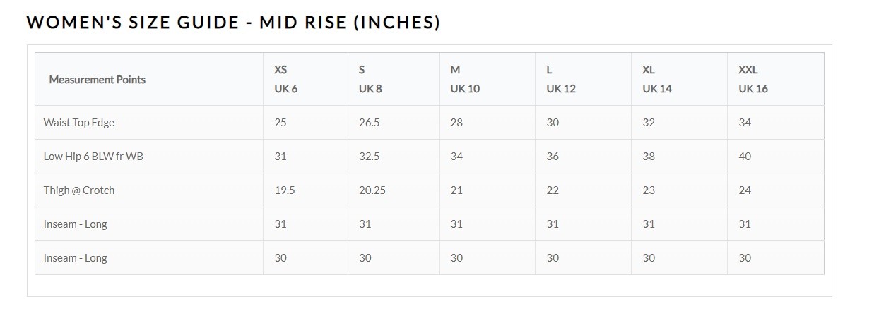Click the 40 low hip value for XXL
The height and width of the screenshot is (335, 874).
pyautogui.click(x=745, y=157)
